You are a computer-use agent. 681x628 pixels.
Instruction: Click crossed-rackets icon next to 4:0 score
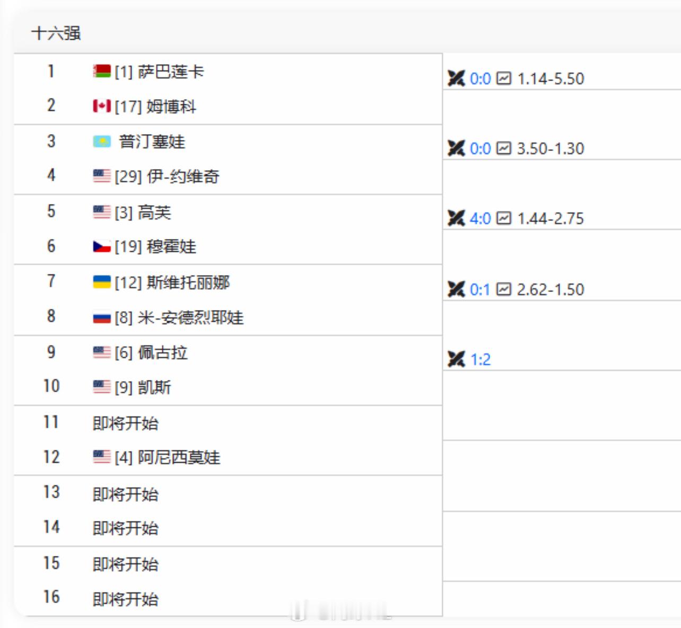pyautogui.click(x=456, y=218)
